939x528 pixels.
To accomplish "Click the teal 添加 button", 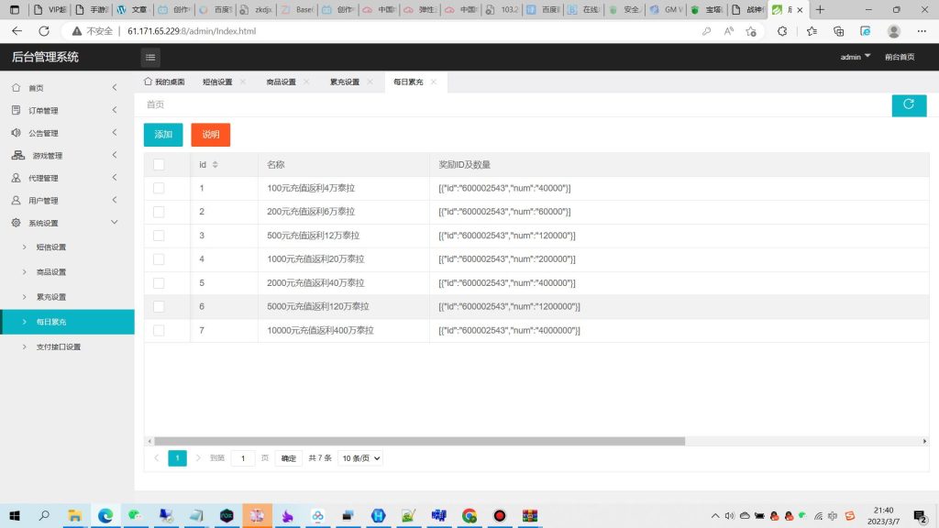I will coord(163,135).
